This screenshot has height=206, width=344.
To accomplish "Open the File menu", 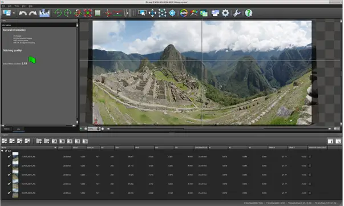I will [x=4, y=6].
